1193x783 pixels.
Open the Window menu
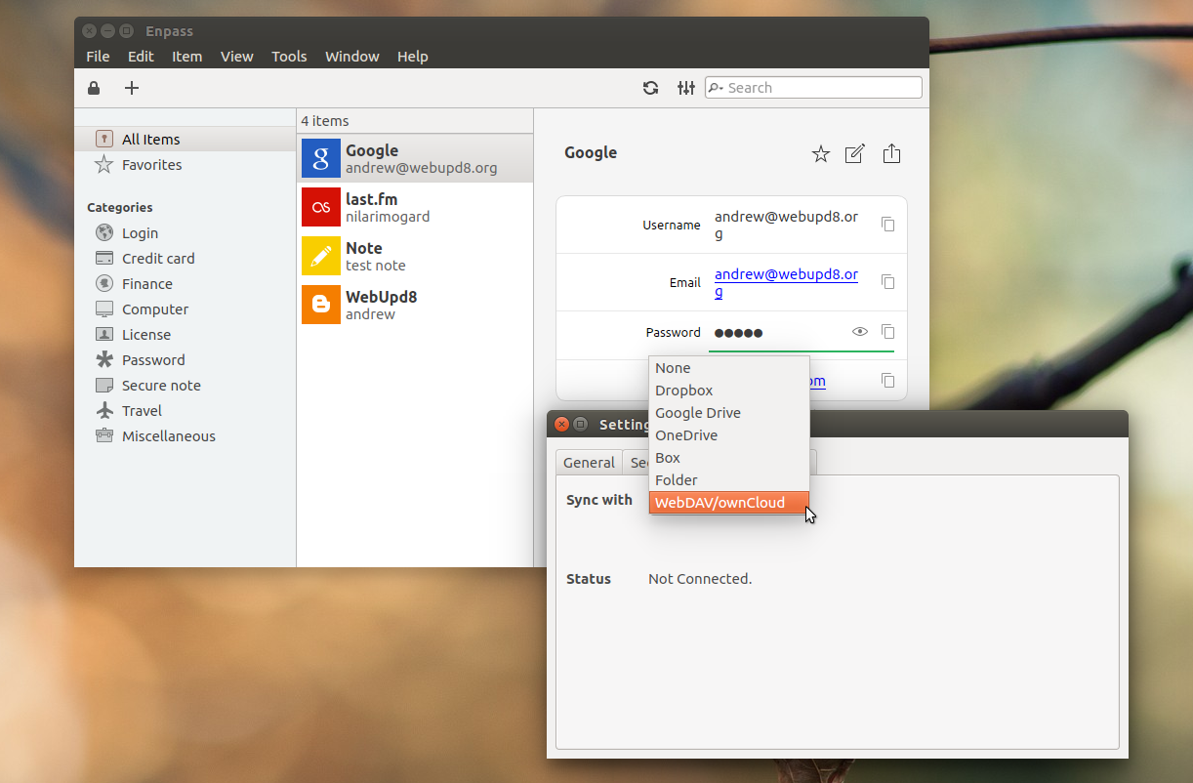click(352, 57)
